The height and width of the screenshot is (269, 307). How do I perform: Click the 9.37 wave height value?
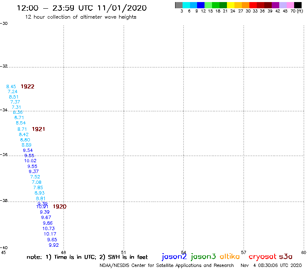pos(34,171)
